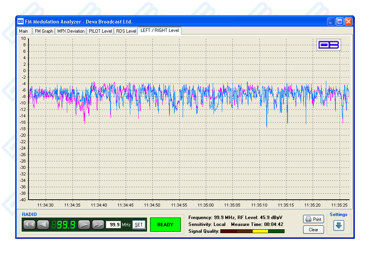Viewport: 370px width, 254px height.
Task: Switch to the Main tab
Action: click(x=24, y=31)
